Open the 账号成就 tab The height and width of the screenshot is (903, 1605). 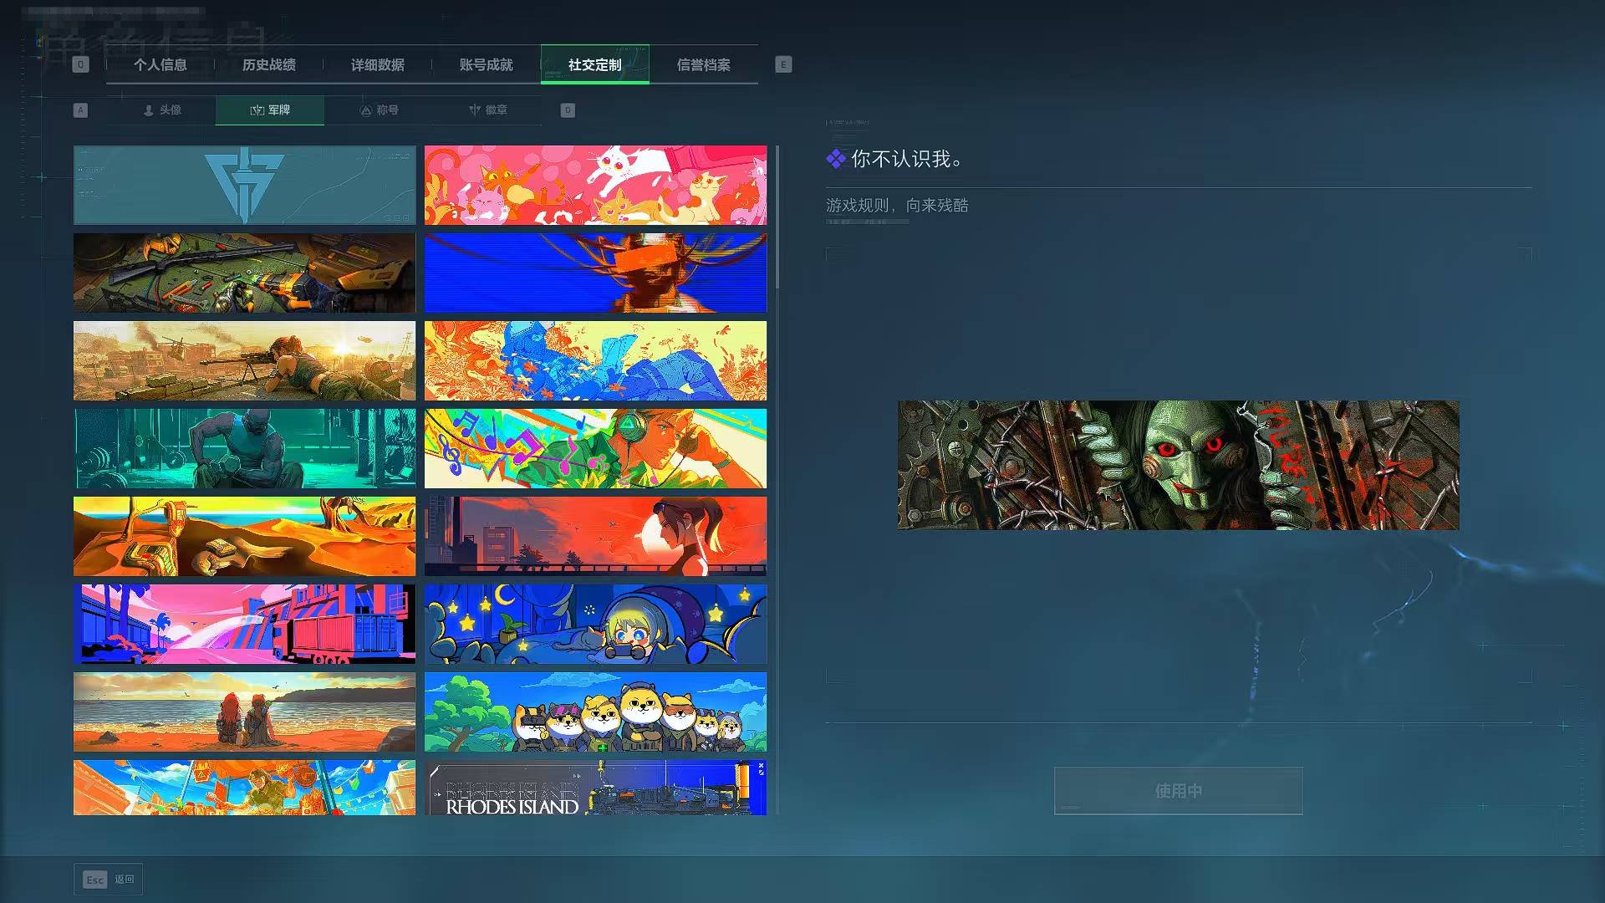[x=486, y=64]
